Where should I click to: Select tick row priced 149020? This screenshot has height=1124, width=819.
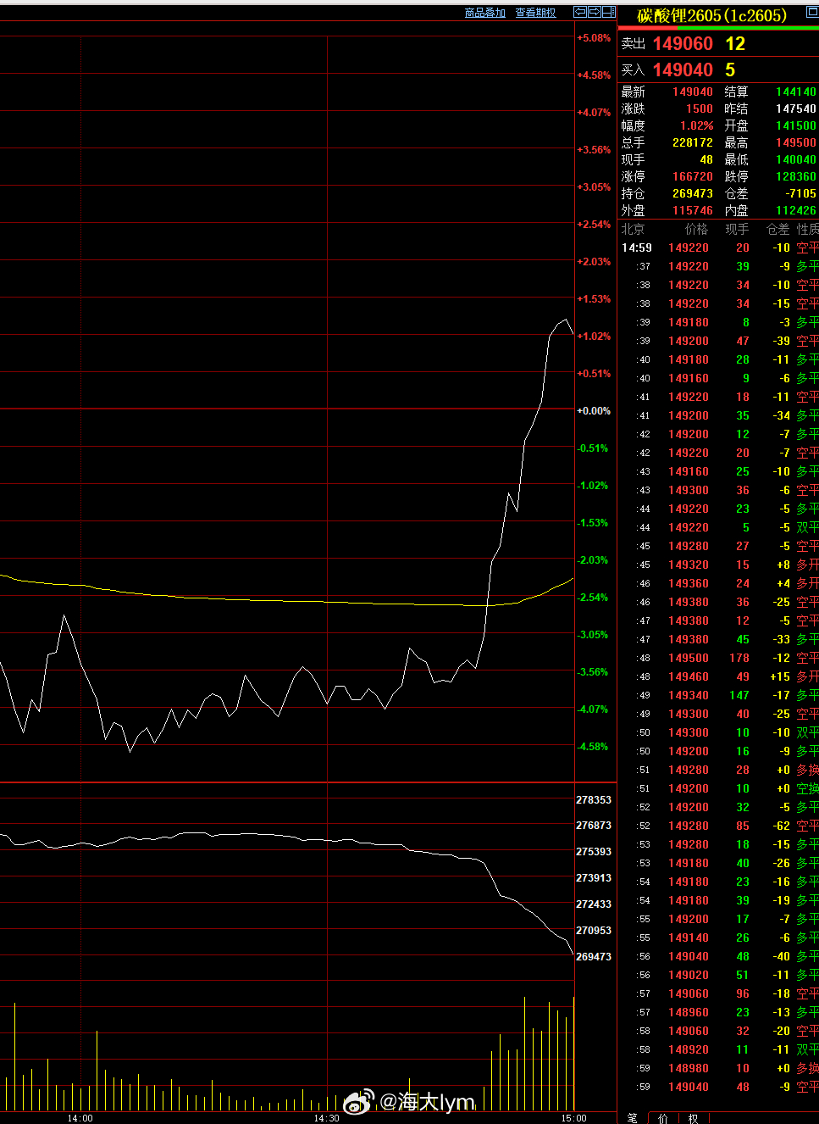718,975
